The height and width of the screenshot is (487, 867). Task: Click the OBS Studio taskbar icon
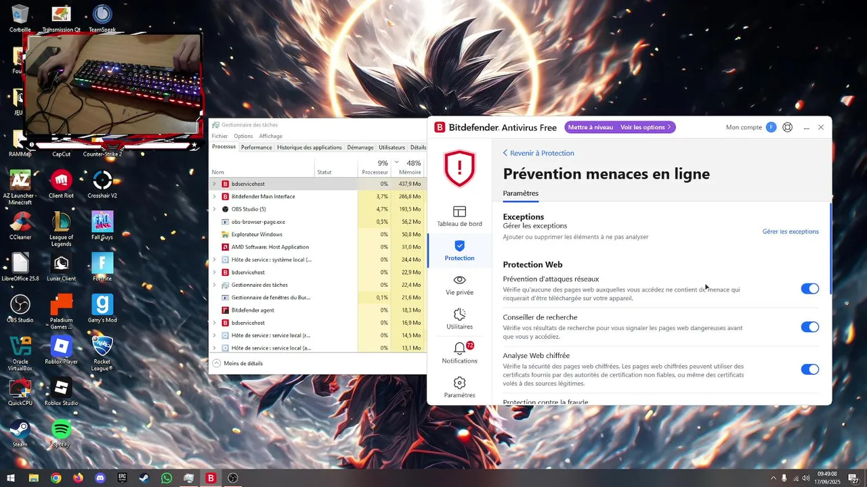[x=233, y=478]
